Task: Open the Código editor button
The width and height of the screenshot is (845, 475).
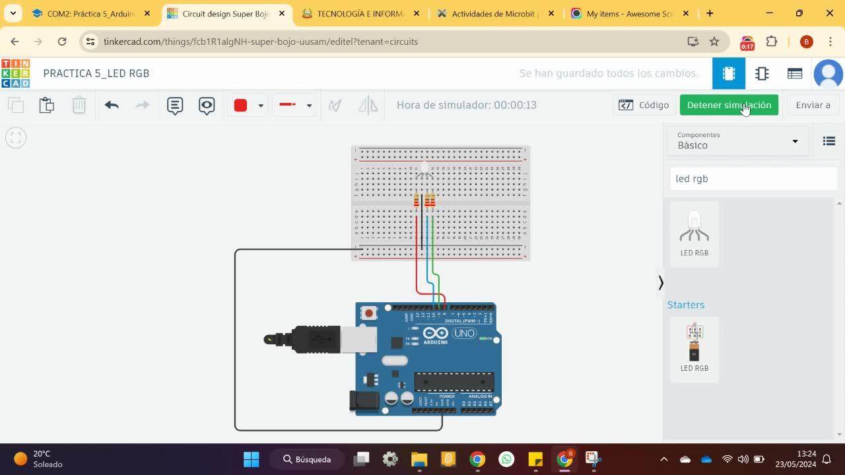Action: click(x=644, y=105)
